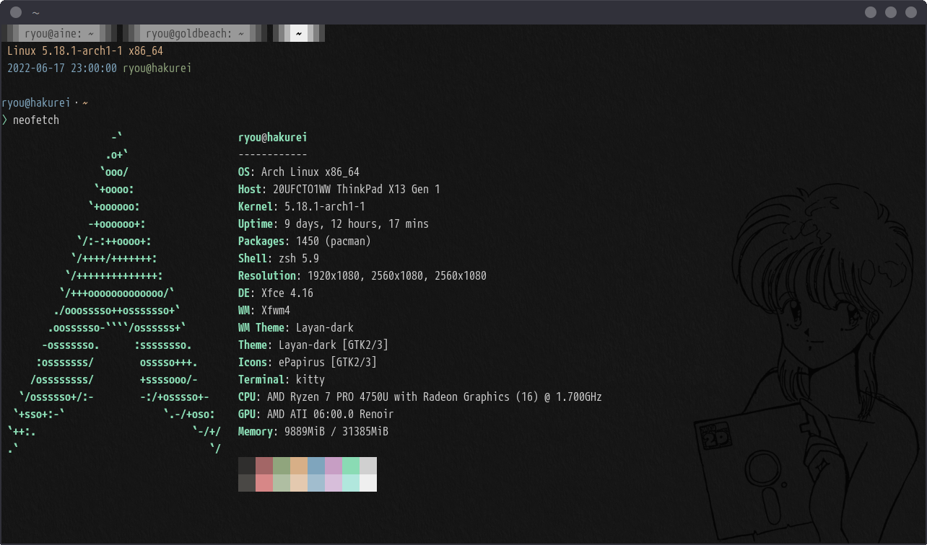The height and width of the screenshot is (545, 927).
Task: Maximize the window using the middle right circle button
Action: [891, 12]
